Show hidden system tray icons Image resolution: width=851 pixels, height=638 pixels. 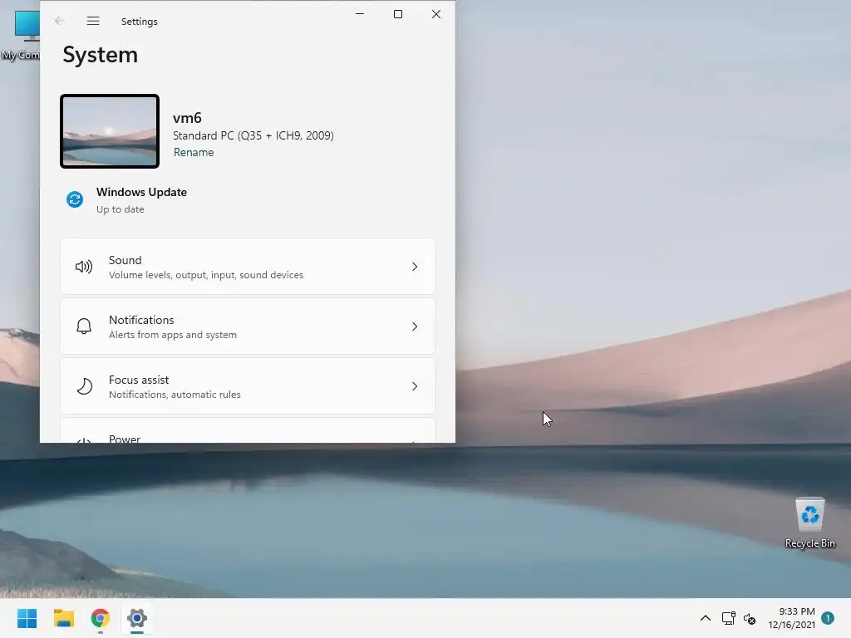705,618
